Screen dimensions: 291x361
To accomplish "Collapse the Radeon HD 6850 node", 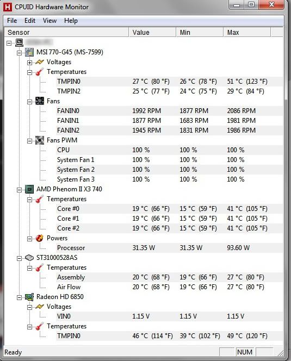I will click(20, 297).
